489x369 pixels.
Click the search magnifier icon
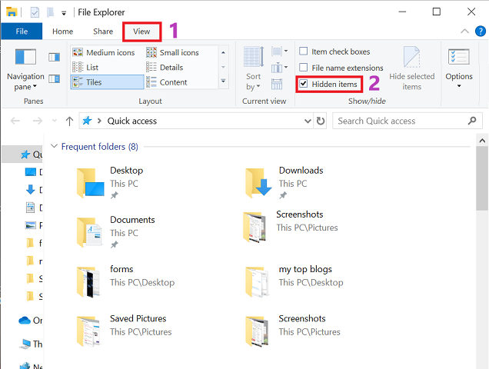click(x=472, y=121)
